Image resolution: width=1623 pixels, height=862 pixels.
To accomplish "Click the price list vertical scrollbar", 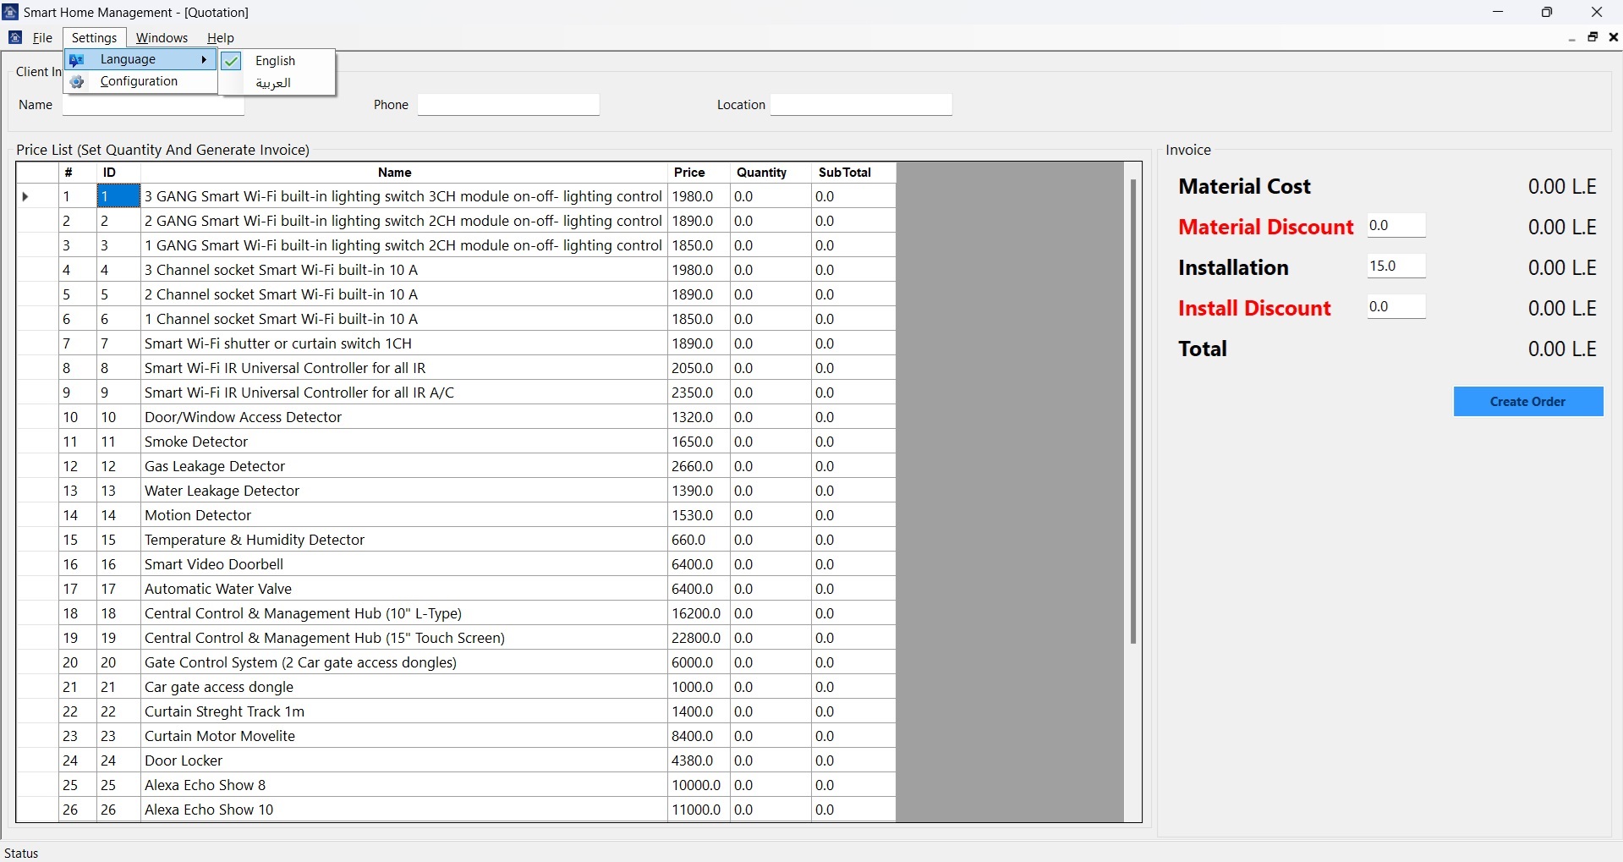I will tap(1132, 411).
